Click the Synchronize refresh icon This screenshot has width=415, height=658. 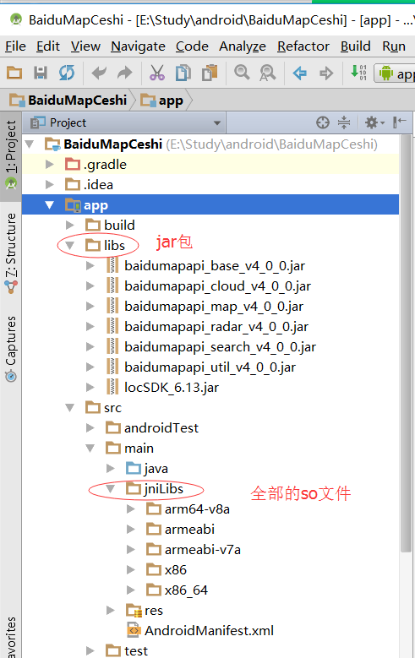(x=67, y=73)
